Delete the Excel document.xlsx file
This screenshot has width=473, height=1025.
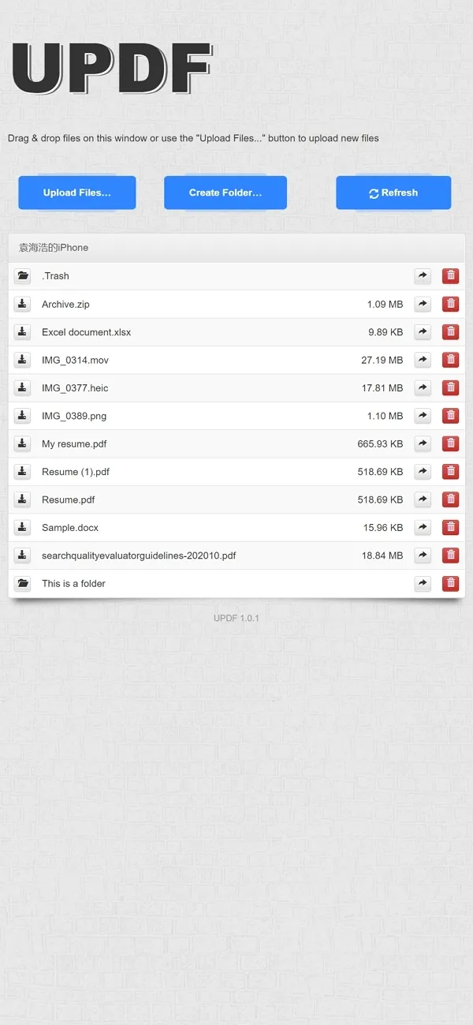[450, 332]
